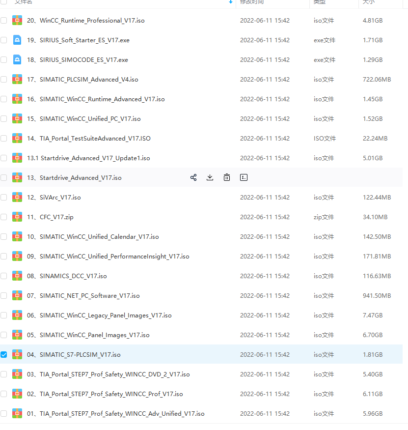Click the file icon of WinCC_Runtime_Professional_V17.iso

17,20
